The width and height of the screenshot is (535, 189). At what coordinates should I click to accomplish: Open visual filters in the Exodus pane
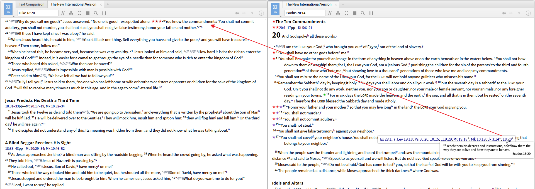338,13
